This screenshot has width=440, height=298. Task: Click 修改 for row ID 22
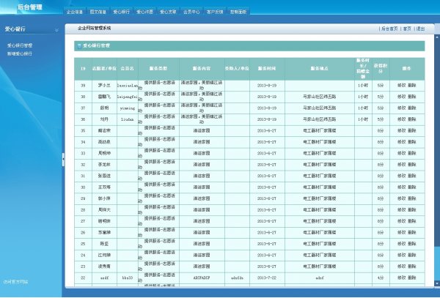[402, 277]
